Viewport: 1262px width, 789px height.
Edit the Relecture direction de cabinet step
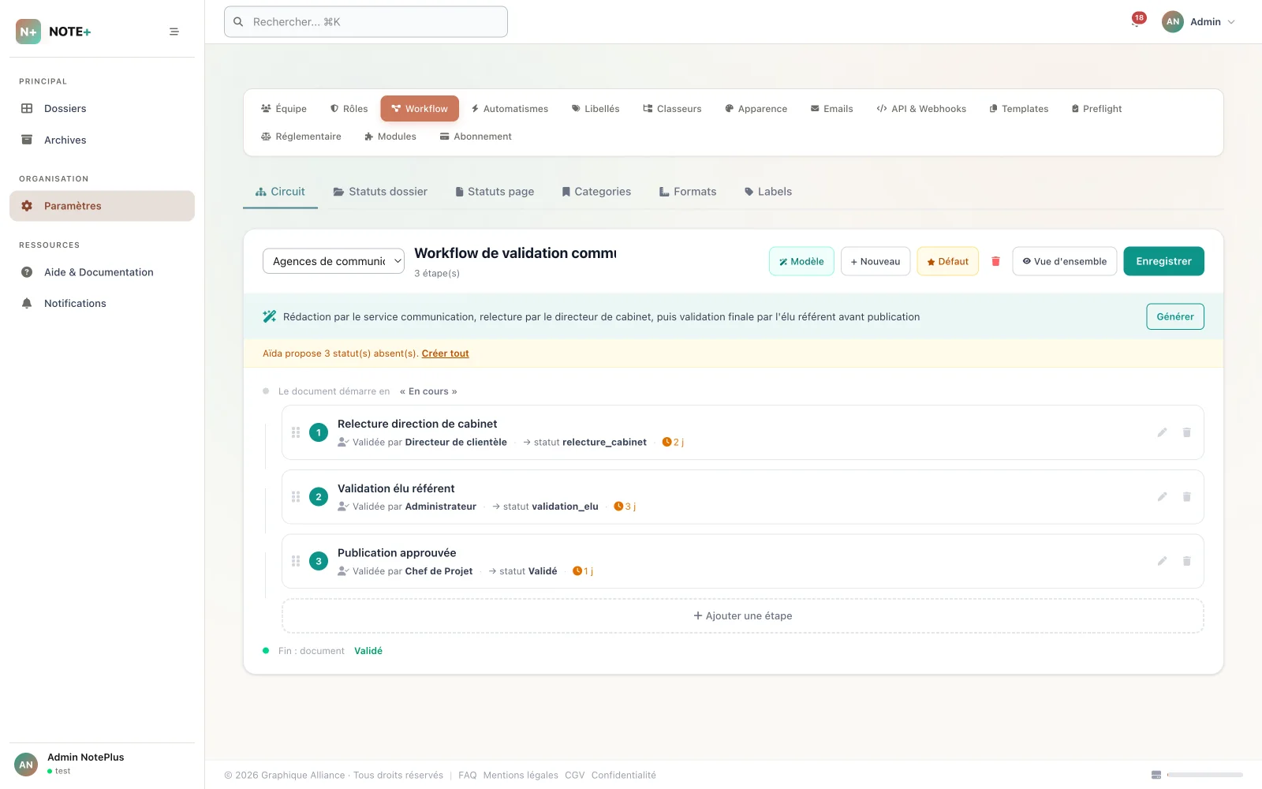1162,432
